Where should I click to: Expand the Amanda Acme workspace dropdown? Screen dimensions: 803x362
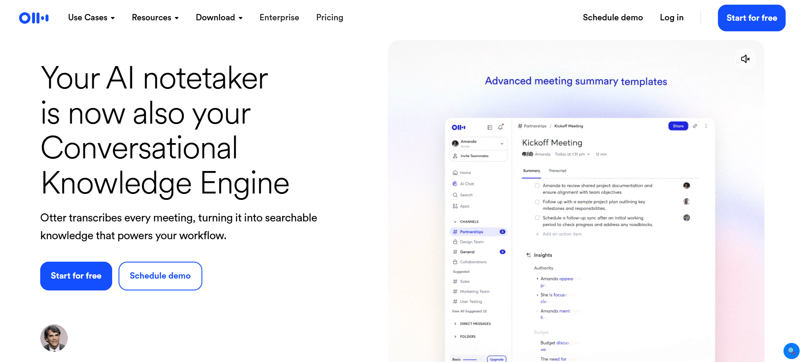coord(478,144)
